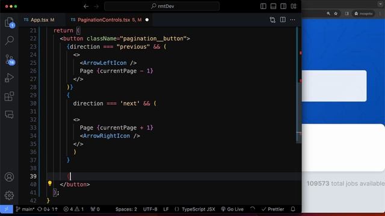Click white search box in browser page
Viewport: 385px width, 216px height.
pyautogui.click(x=334, y=86)
